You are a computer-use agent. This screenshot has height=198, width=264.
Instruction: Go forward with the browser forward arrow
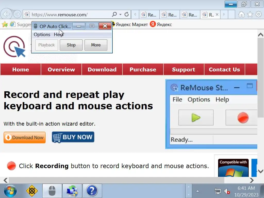coord(17,14)
